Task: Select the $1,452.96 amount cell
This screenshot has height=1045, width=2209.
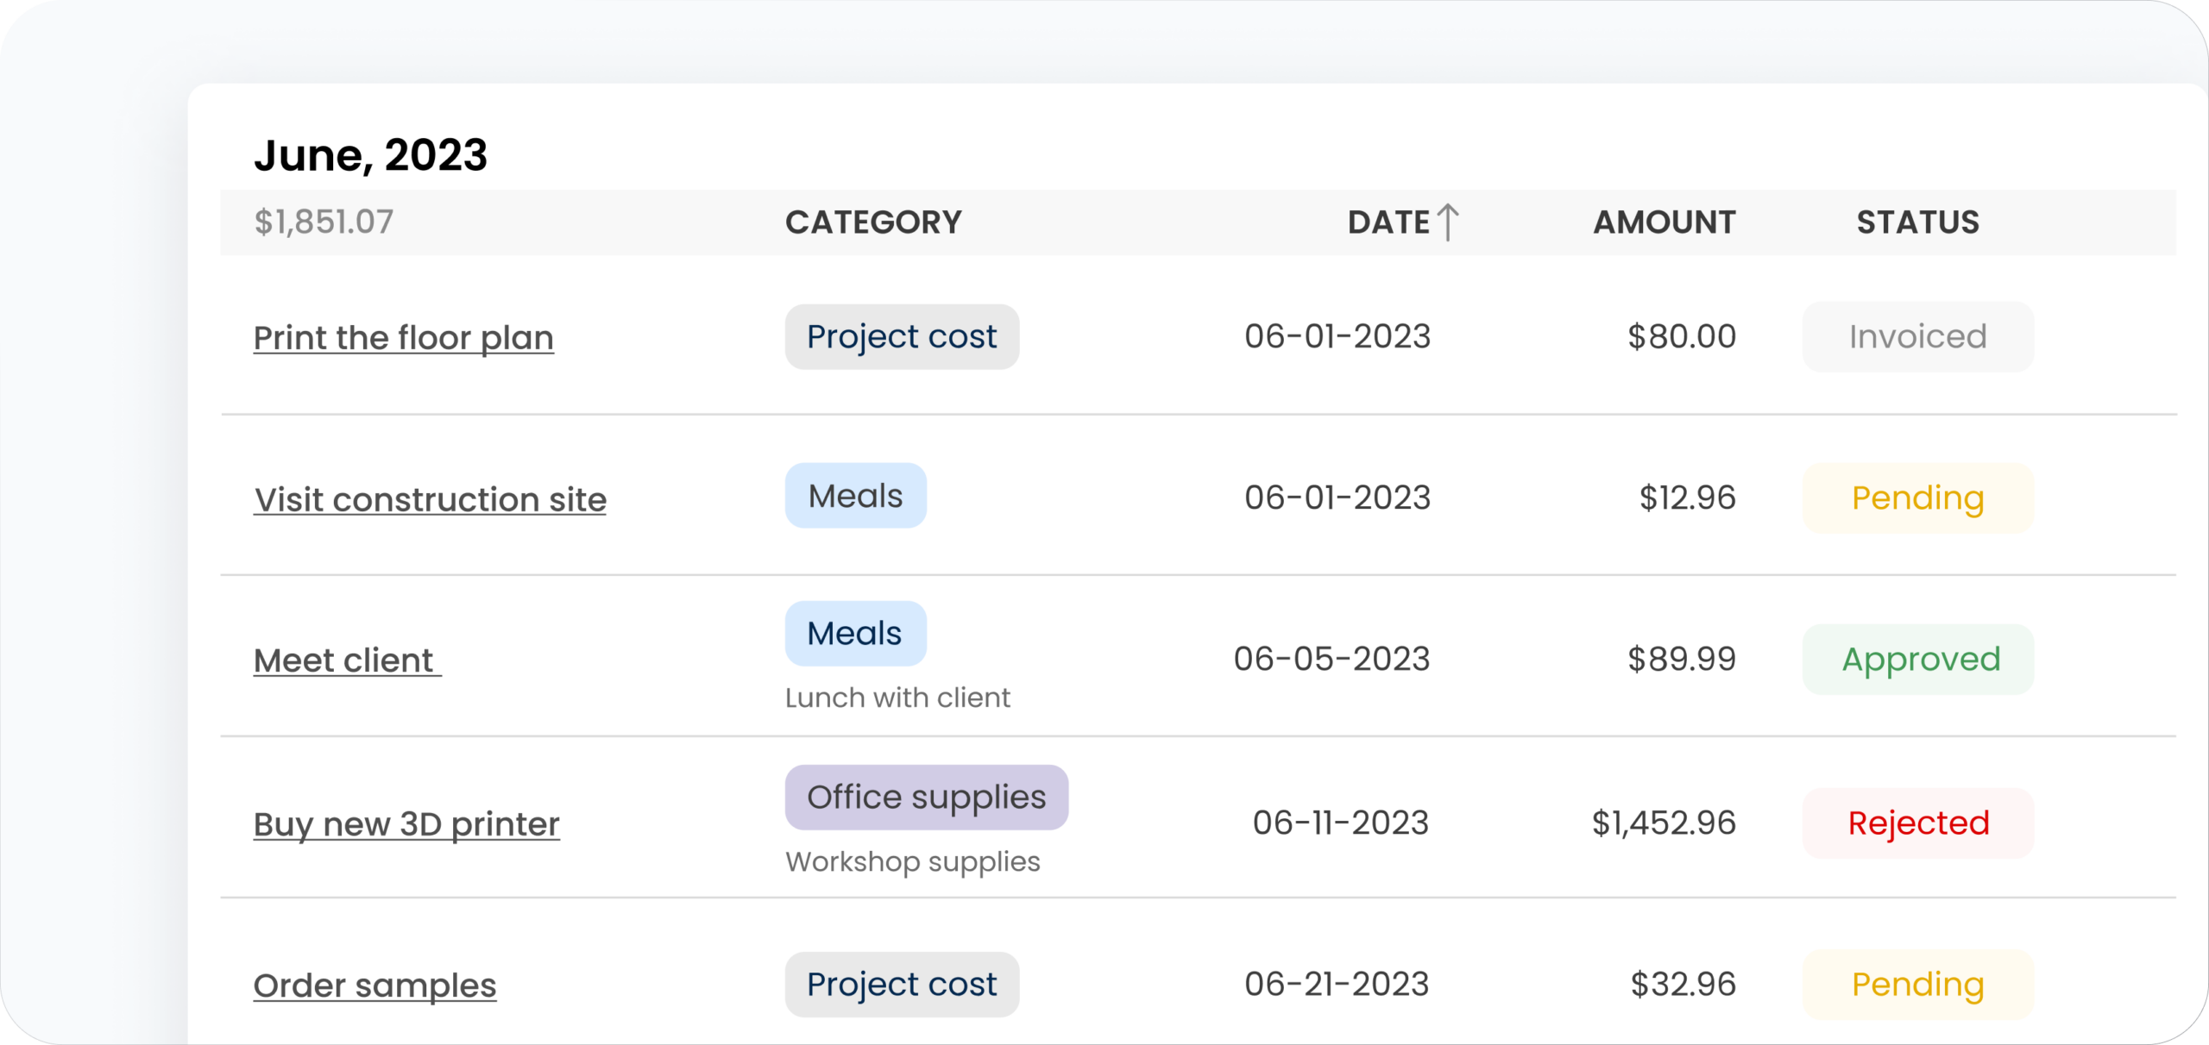Action: tap(1664, 823)
